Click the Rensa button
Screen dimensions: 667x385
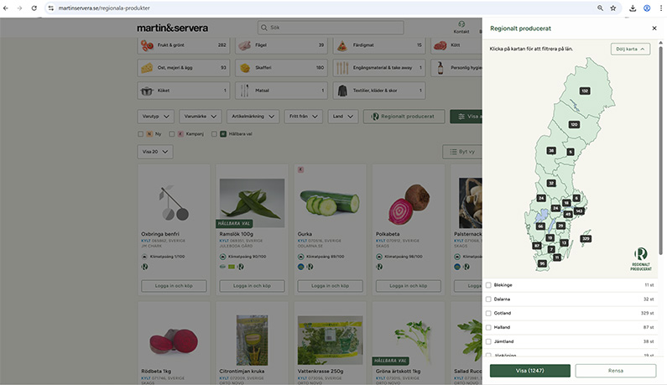pyautogui.click(x=616, y=371)
